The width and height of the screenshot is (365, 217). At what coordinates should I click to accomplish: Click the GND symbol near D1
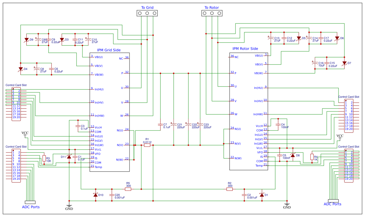pyautogui.click(x=287, y=204)
